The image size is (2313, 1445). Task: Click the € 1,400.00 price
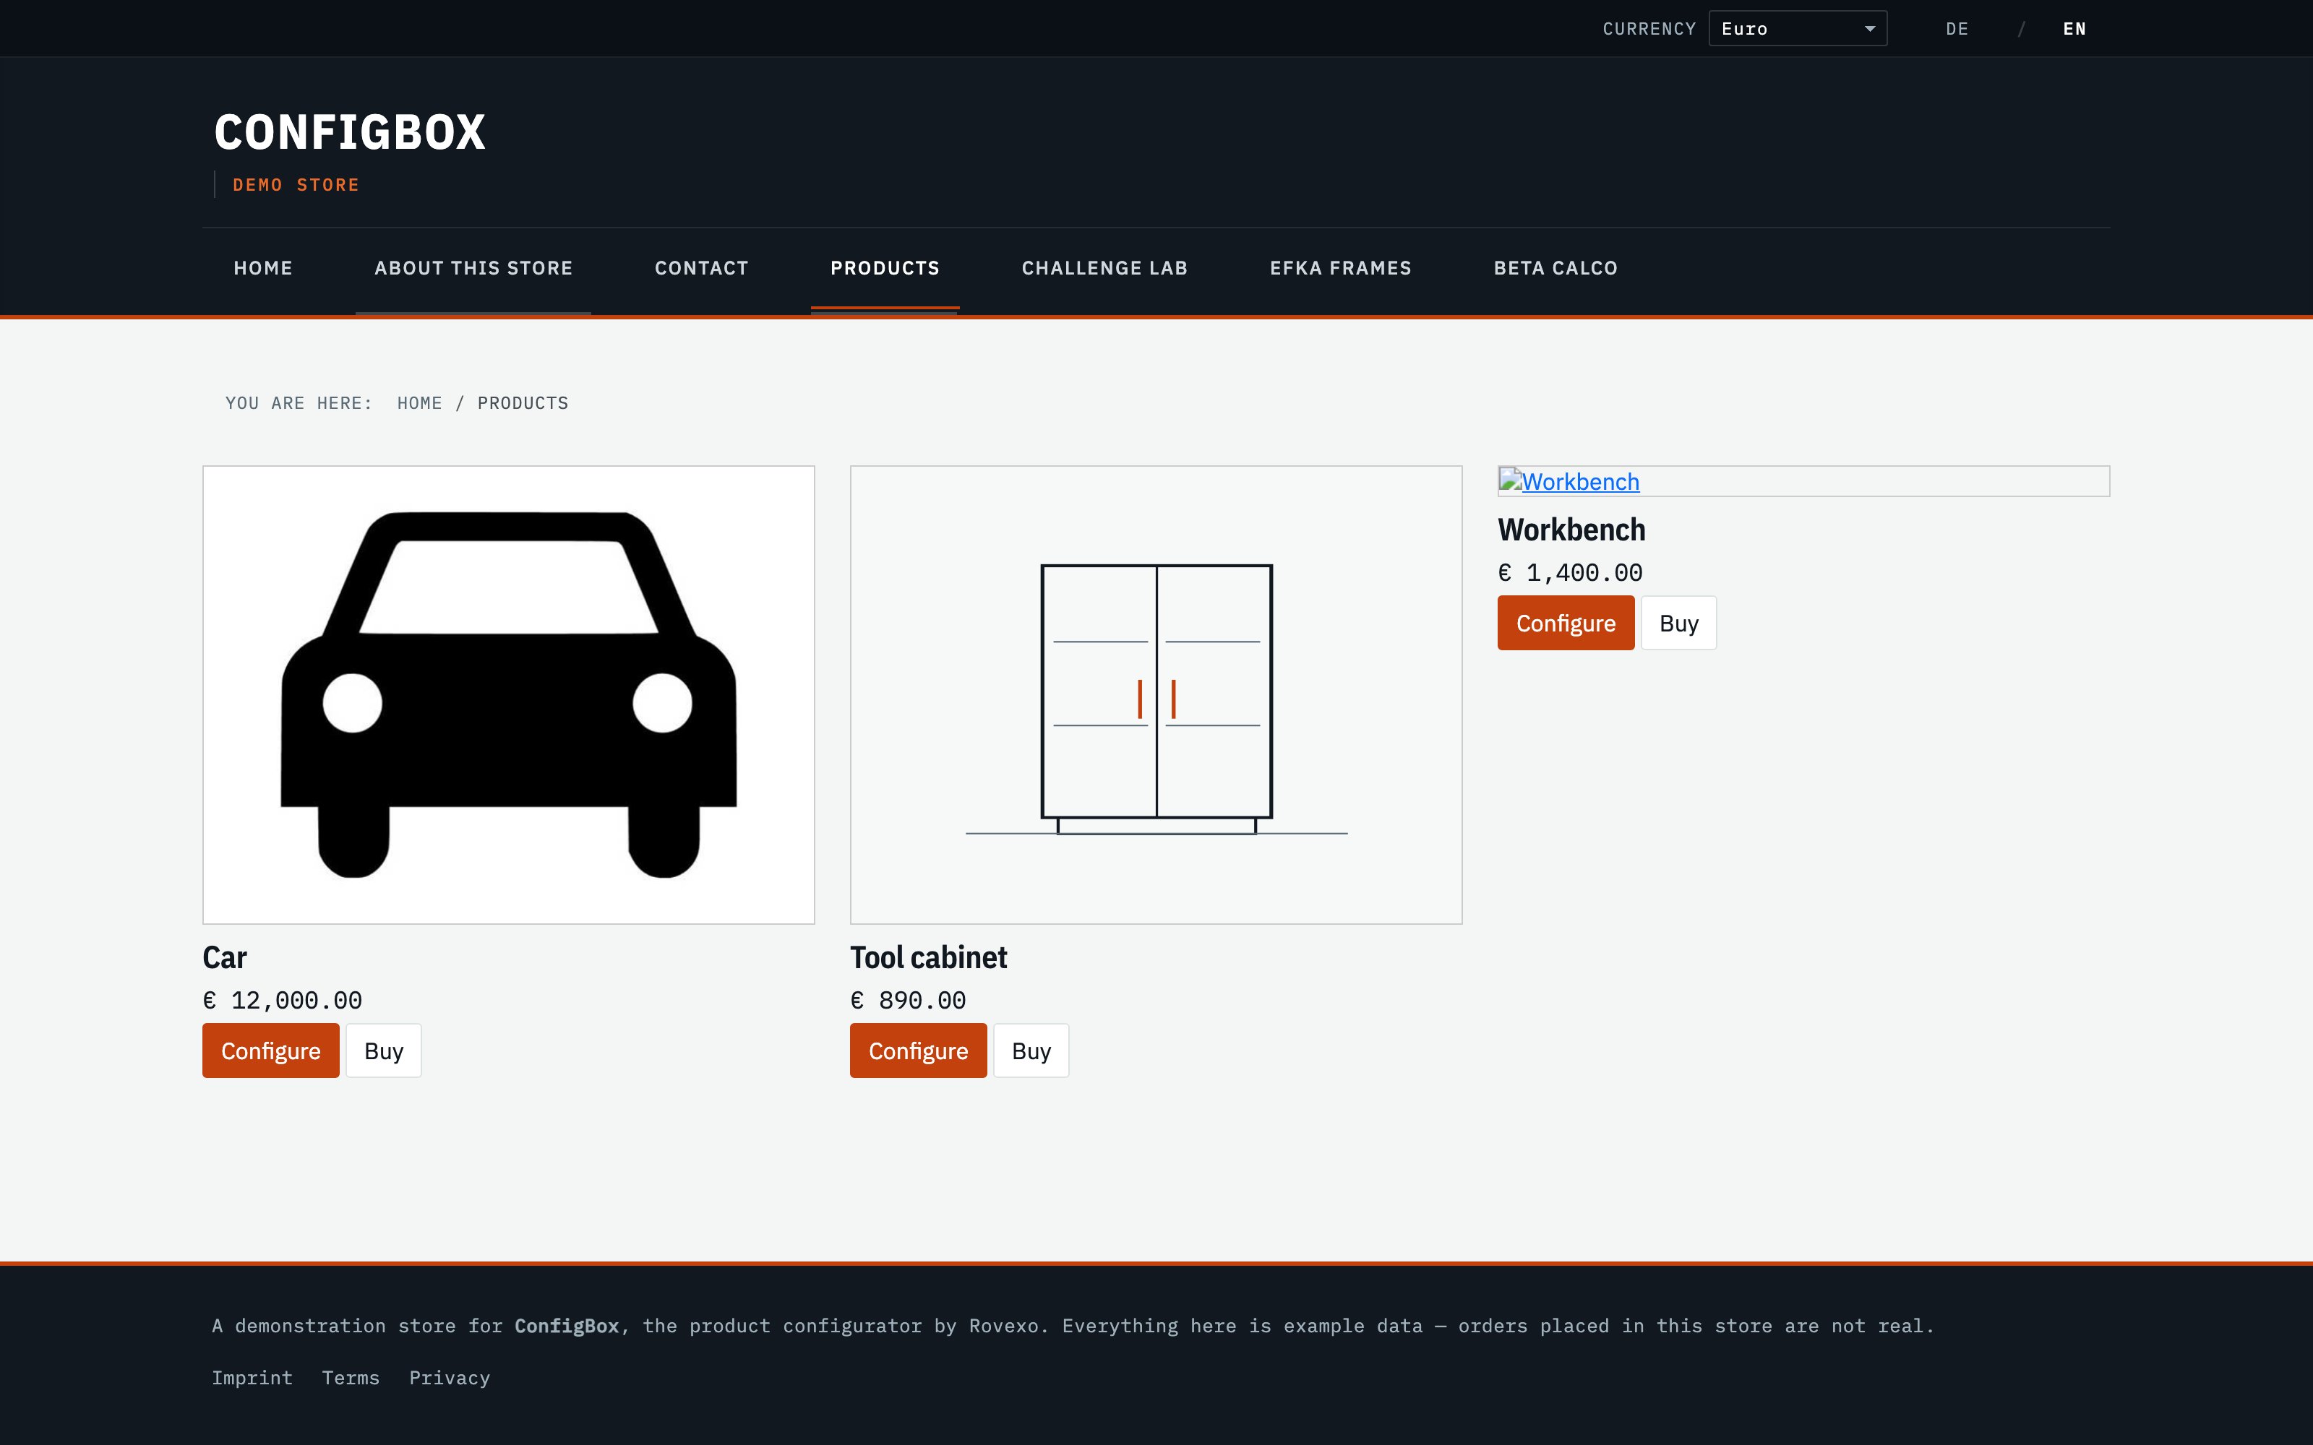[x=1571, y=572]
